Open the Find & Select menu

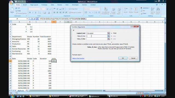[x=158, y=11]
